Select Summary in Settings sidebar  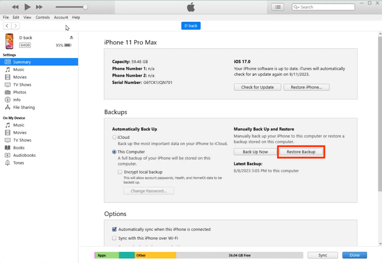(x=39, y=62)
